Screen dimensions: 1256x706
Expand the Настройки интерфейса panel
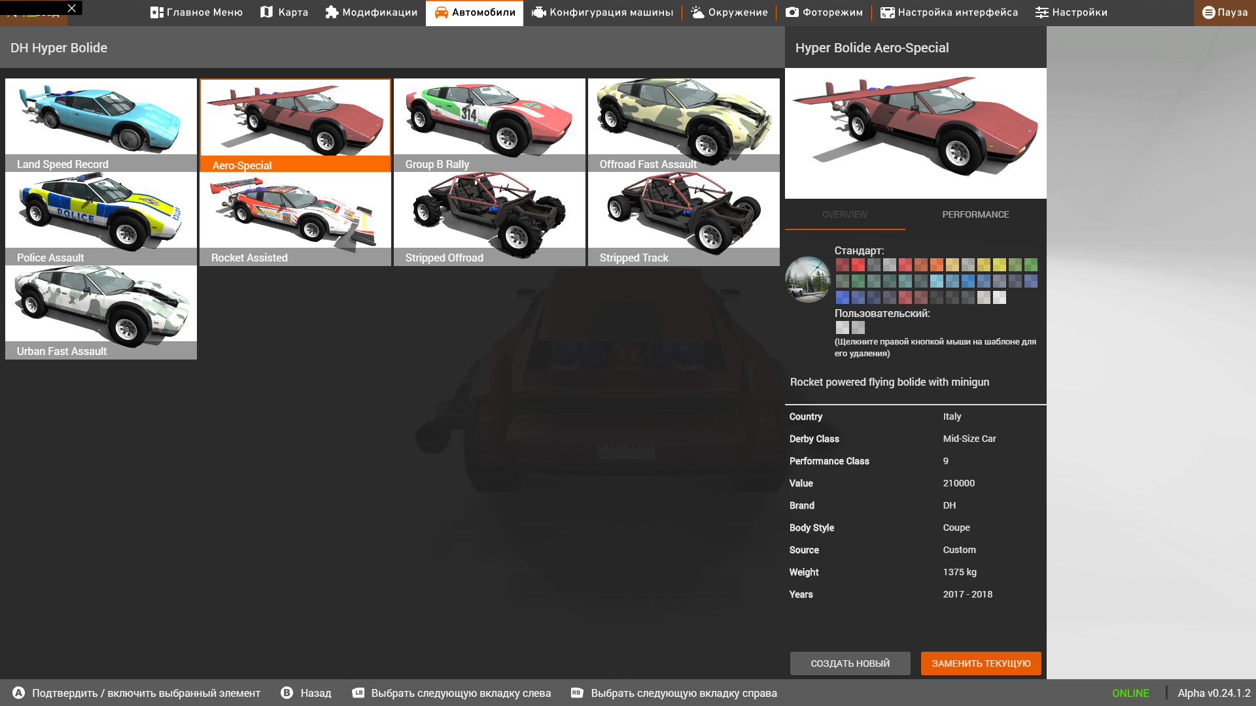(x=949, y=12)
